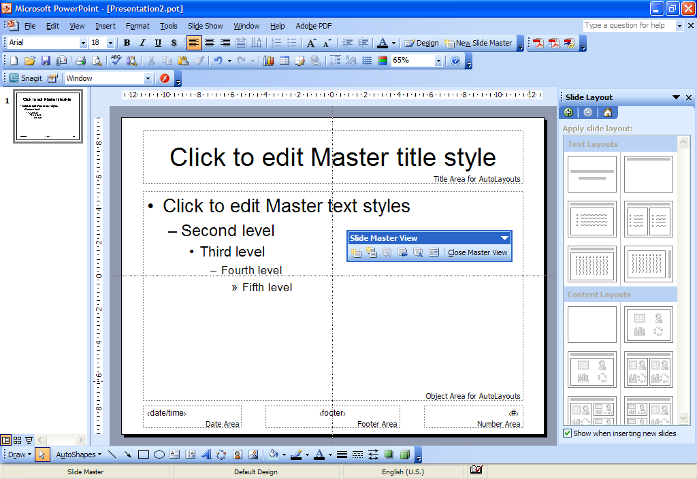Click Insert Clip Art icon in Drawing toolbar
The height and width of the screenshot is (479, 697).
pyautogui.click(x=238, y=455)
